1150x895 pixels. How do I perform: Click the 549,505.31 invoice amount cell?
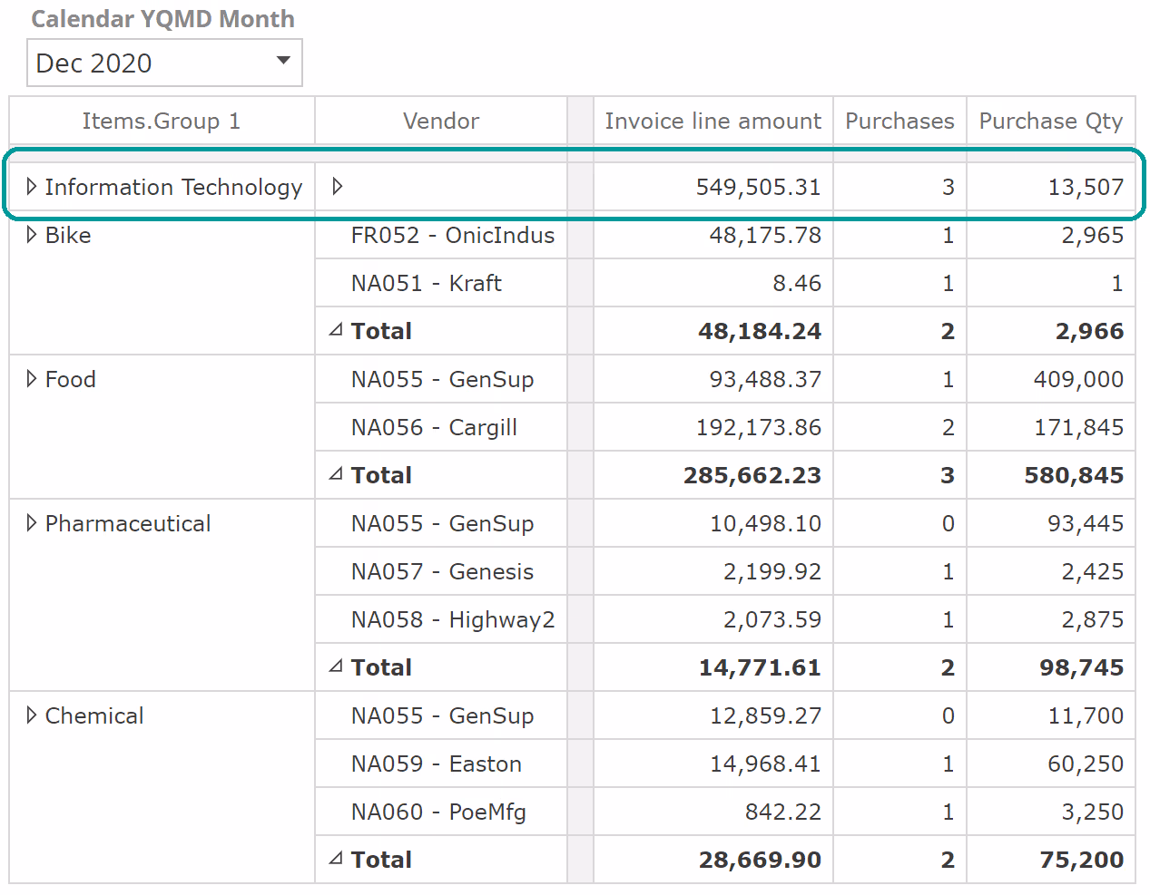point(758,187)
